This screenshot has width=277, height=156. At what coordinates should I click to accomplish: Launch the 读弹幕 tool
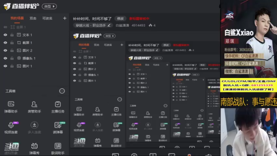[58, 128]
